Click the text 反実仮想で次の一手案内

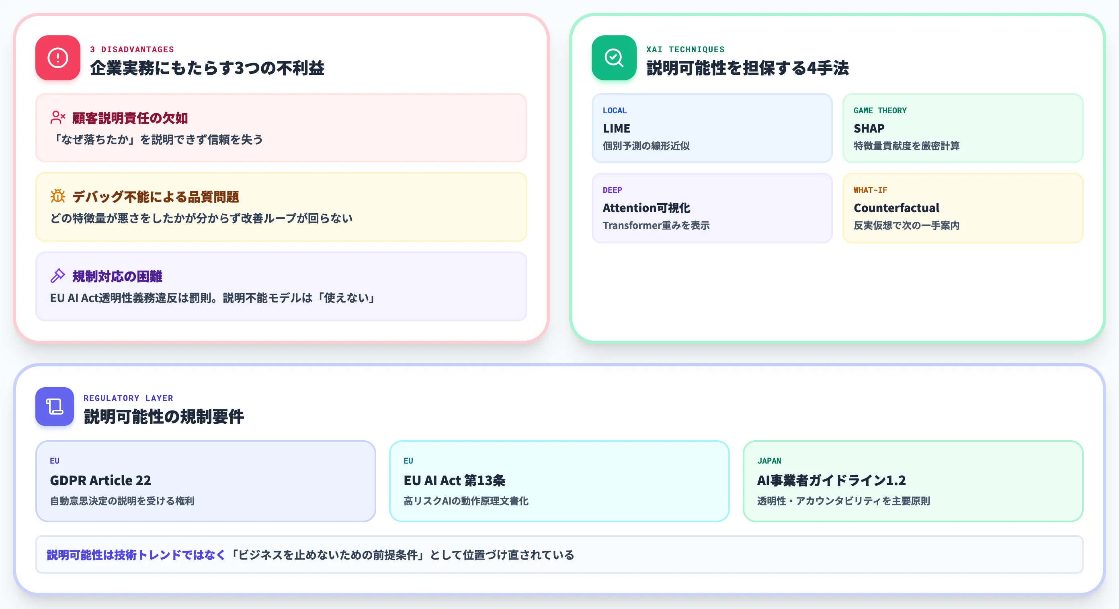click(x=907, y=225)
